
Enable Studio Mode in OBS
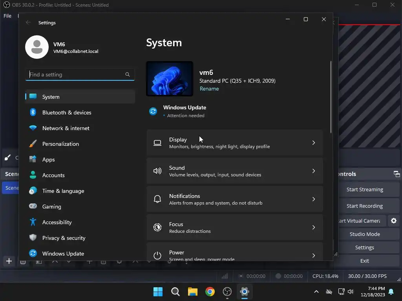point(368,234)
